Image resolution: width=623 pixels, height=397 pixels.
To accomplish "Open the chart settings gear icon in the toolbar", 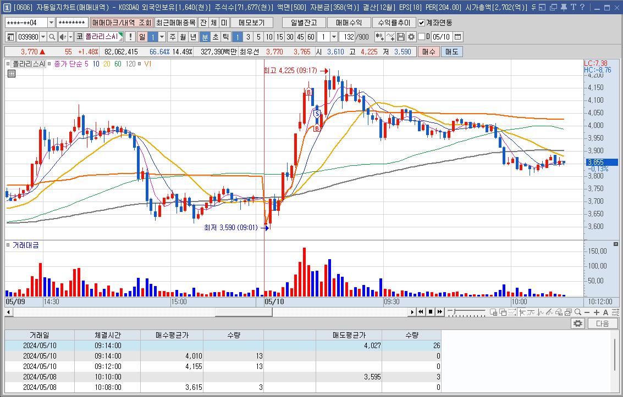I will coord(411,37).
